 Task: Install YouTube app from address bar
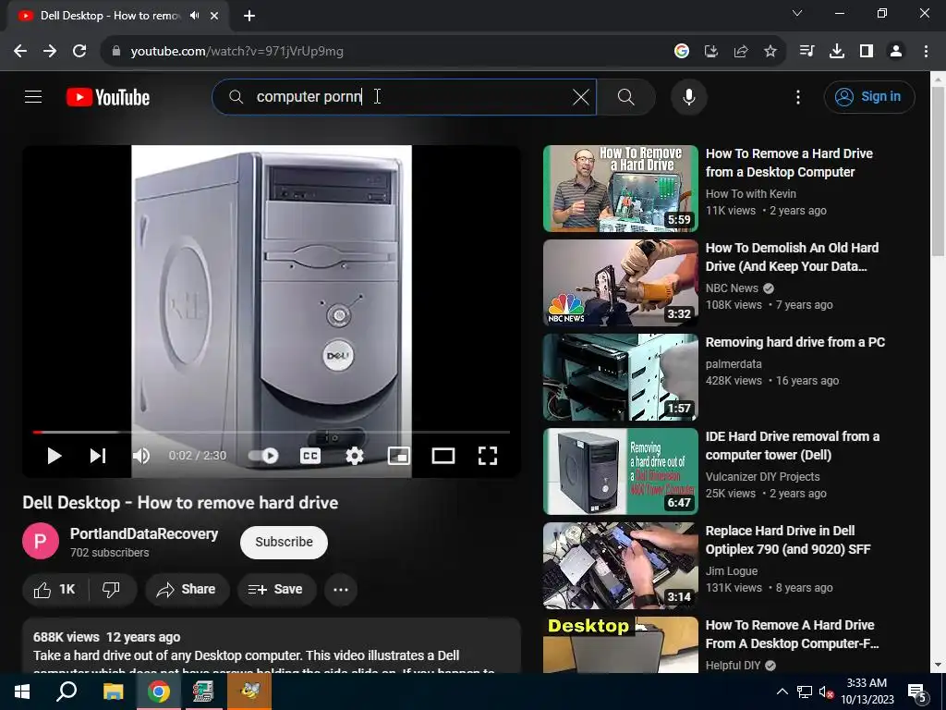pos(711,52)
